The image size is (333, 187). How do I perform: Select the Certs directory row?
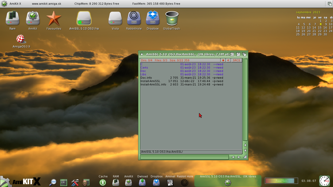(x=191, y=68)
